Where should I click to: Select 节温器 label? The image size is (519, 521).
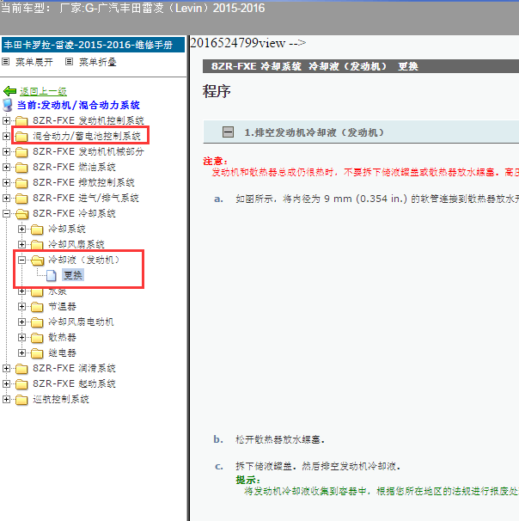62,306
